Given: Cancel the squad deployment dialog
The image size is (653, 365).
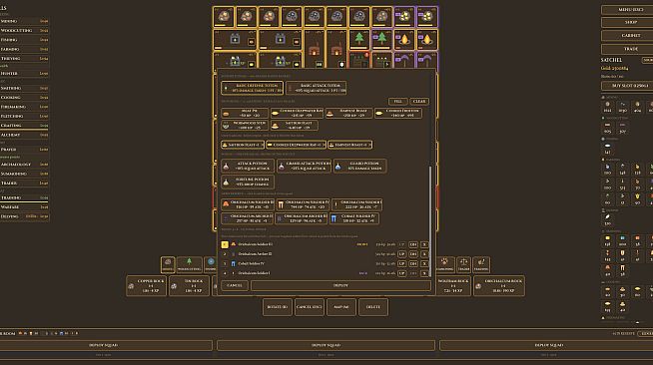Looking at the screenshot, I should (x=235, y=285).
